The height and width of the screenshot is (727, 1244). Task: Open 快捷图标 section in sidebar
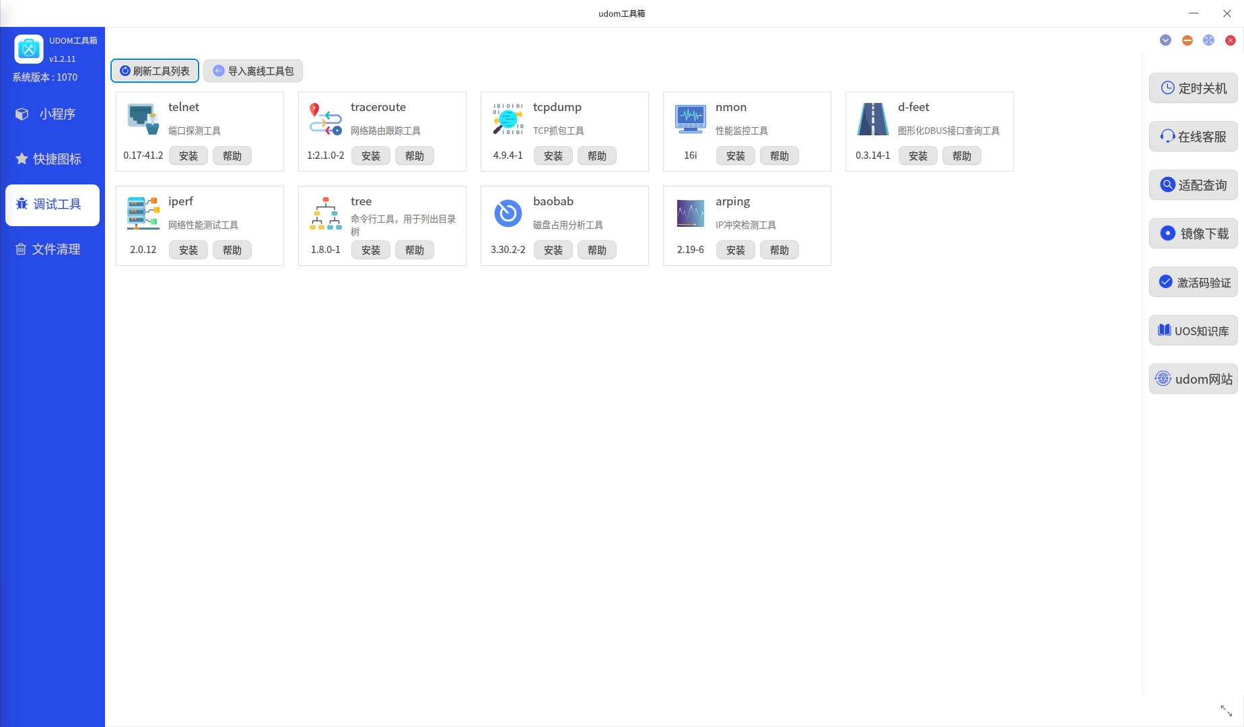(x=53, y=160)
